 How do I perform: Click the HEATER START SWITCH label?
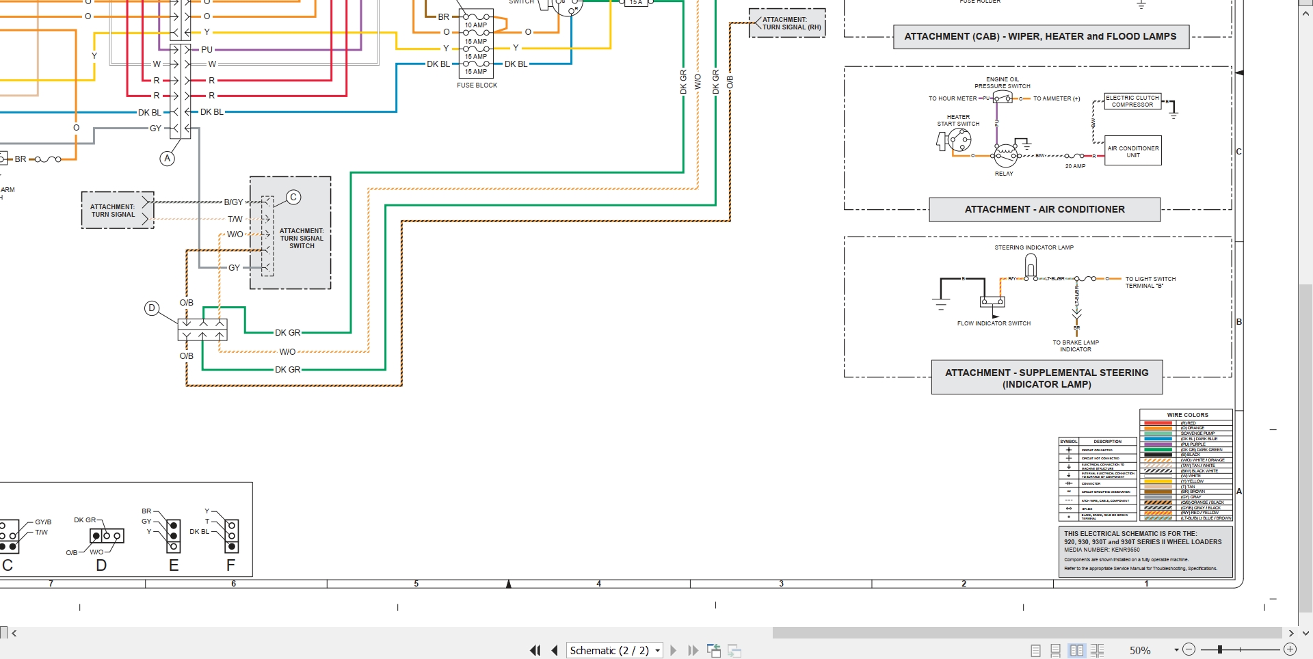958,120
